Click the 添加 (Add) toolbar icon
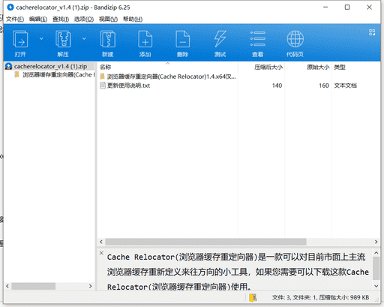This screenshot has width=384, height=307. (x=145, y=39)
